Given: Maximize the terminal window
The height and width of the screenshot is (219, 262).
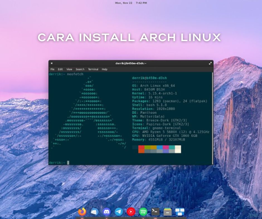Looking at the screenshot, I should point(210,63).
